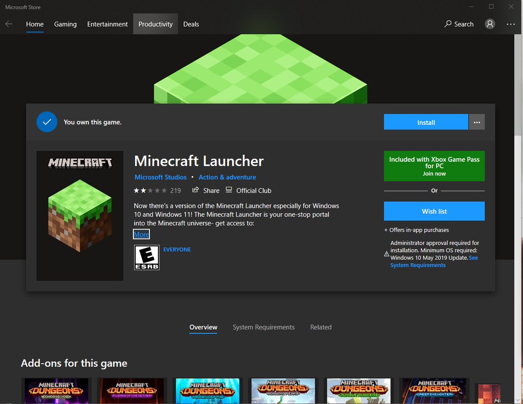This screenshot has height=404, width=523.
Task: Maximize the Microsoft Store window
Action: click(491, 7)
